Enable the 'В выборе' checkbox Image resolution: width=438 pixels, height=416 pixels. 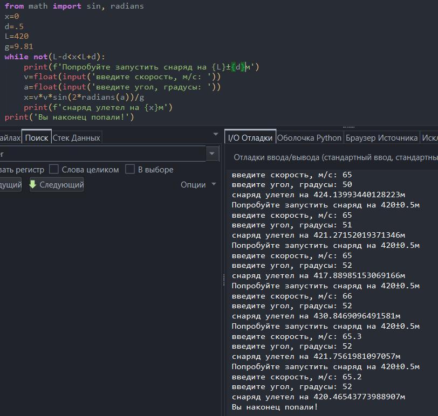coord(130,169)
